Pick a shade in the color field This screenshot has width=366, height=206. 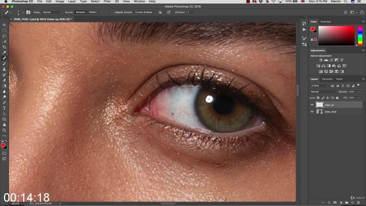(x=336, y=35)
